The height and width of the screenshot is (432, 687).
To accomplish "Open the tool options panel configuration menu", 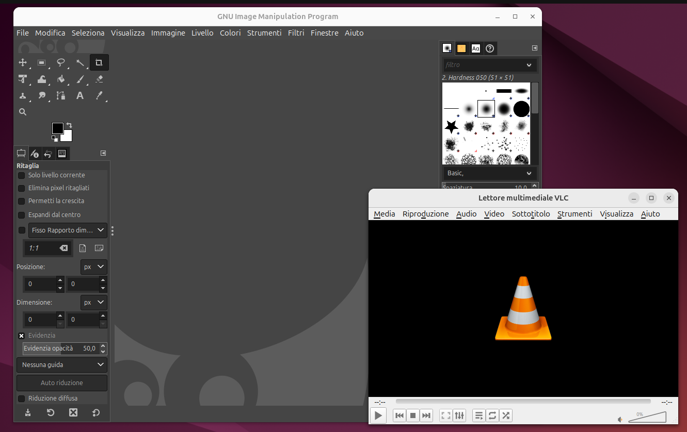I will [x=103, y=153].
